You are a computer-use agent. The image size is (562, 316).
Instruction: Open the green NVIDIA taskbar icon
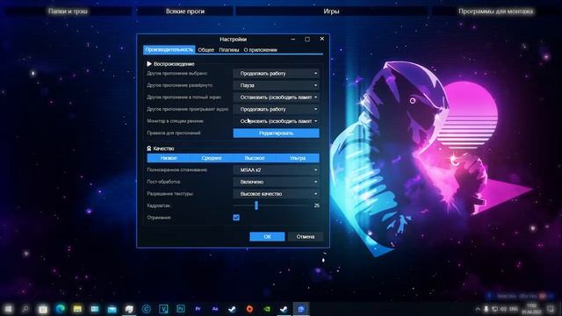click(x=267, y=308)
